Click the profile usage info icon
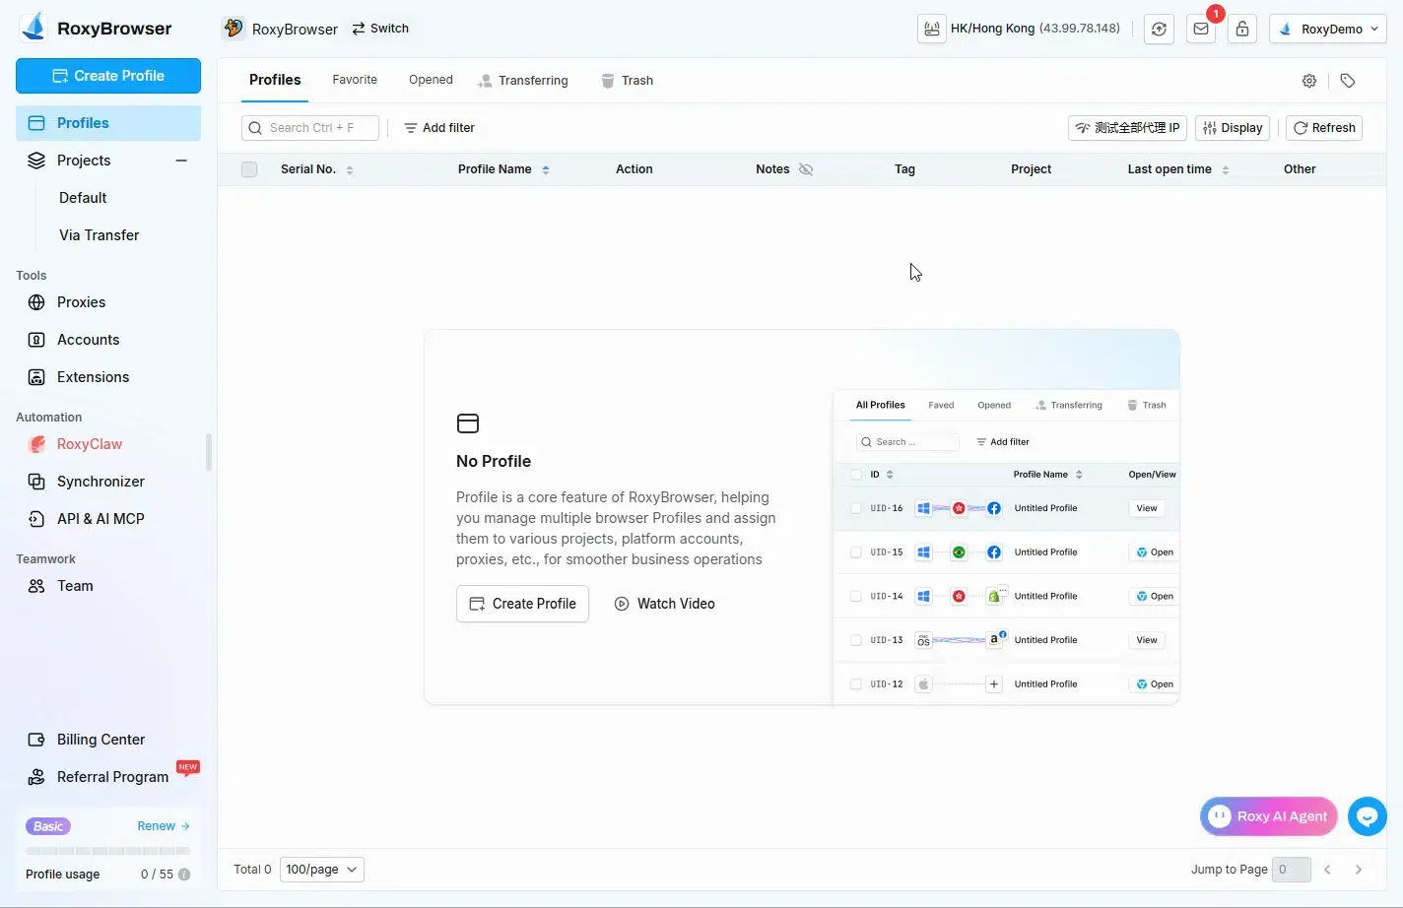The width and height of the screenshot is (1403, 908). pos(184,875)
